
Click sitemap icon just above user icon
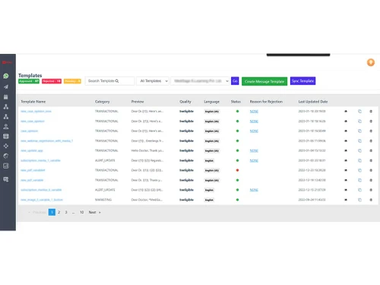(6, 116)
